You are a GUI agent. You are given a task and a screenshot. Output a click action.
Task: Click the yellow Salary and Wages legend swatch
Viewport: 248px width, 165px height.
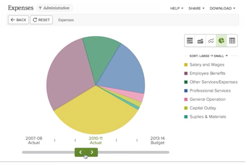click(186, 65)
